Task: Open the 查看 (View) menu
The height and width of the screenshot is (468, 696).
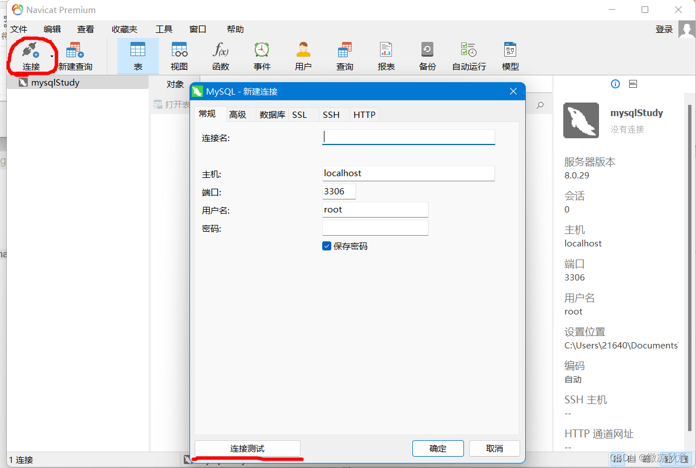Action: (86, 29)
